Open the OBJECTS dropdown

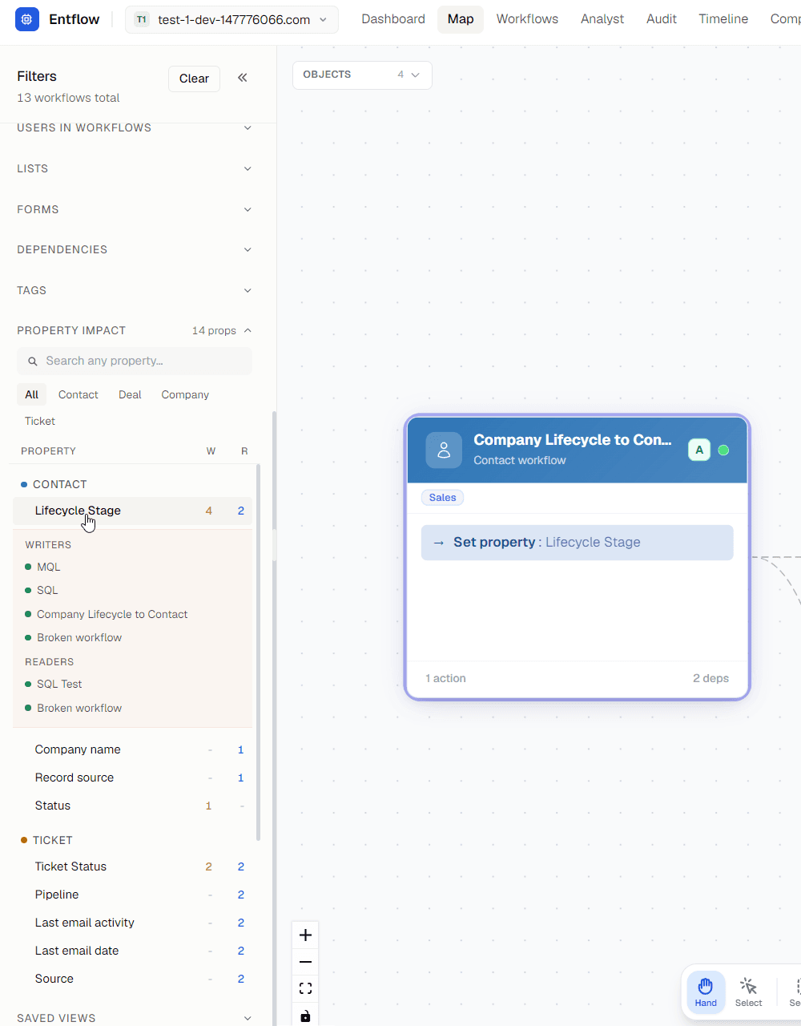coord(362,75)
